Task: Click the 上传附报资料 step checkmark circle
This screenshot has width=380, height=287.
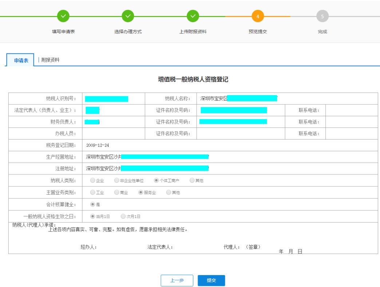Action: (x=193, y=17)
